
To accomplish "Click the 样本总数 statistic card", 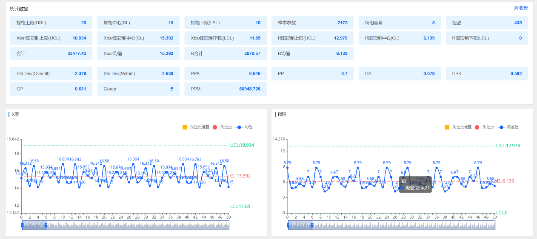I will point(312,23).
